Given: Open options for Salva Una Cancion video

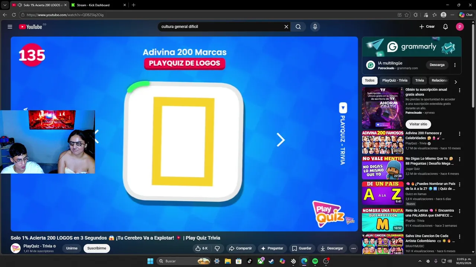Looking at the screenshot, I should 460,237.
